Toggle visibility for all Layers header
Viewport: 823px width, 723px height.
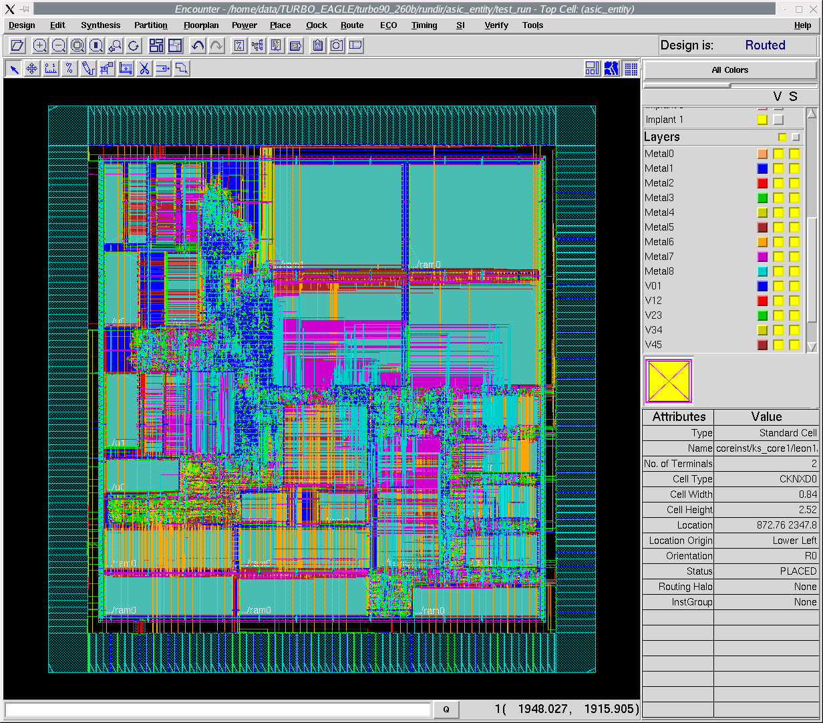782,137
